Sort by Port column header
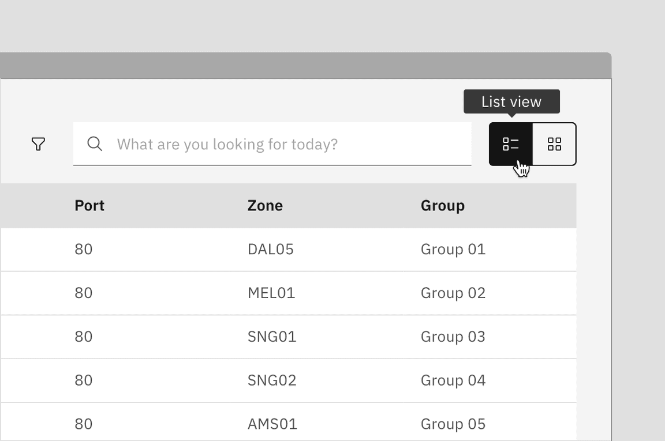665x441 pixels. coord(89,206)
